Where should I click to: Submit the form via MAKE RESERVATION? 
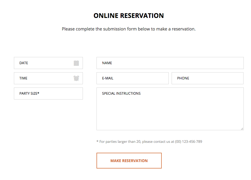(129, 160)
